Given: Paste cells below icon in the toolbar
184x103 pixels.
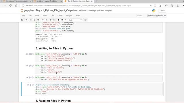Looking at the screenshot, I should [x=38, y=20].
